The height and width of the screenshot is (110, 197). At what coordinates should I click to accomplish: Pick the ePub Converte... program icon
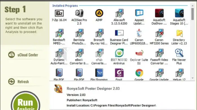point(99,53)
